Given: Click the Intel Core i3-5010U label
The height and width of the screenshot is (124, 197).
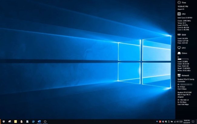Looking at the screenshot, I should point(185,18).
